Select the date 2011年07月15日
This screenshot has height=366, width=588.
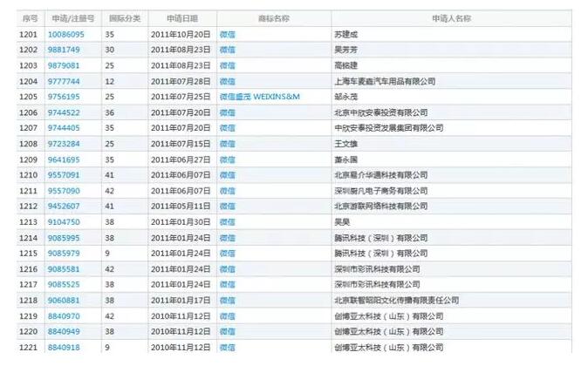[x=181, y=144]
